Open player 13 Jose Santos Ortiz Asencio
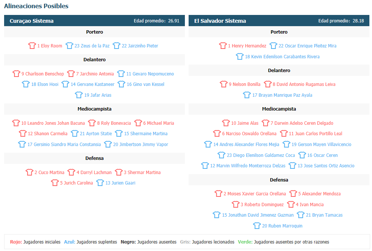The height and width of the screenshot is (251, 372). click(326, 166)
